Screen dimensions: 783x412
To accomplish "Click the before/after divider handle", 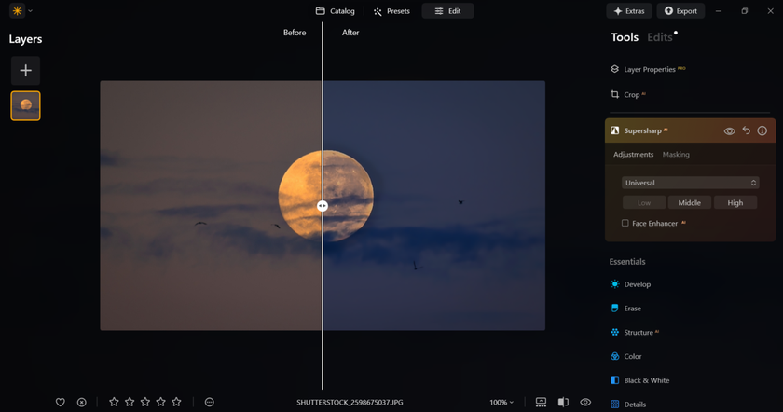I will (x=323, y=206).
